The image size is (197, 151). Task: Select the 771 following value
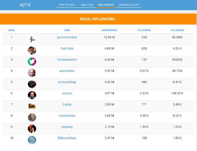pyautogui.click(x=144, y=104)
